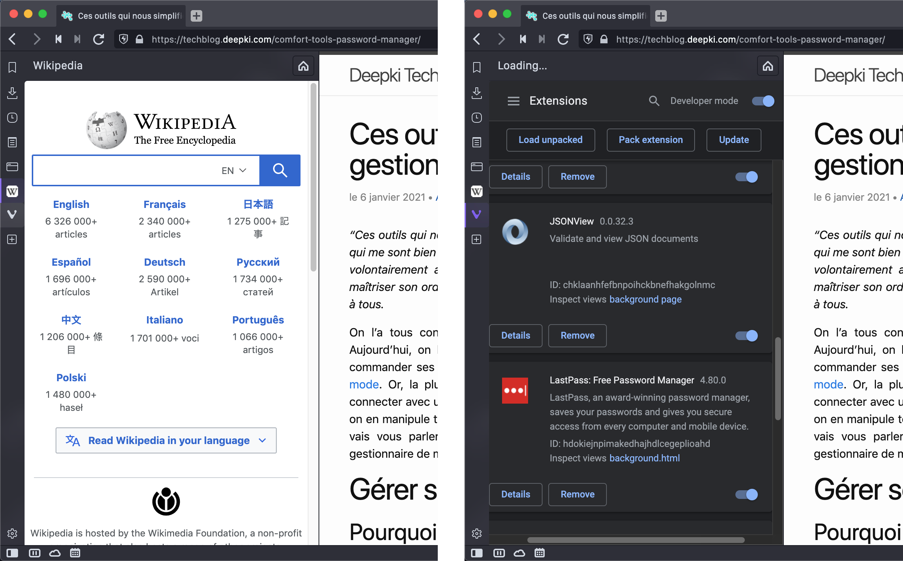Click the Wikipedia blue search button

click(280, 170)
